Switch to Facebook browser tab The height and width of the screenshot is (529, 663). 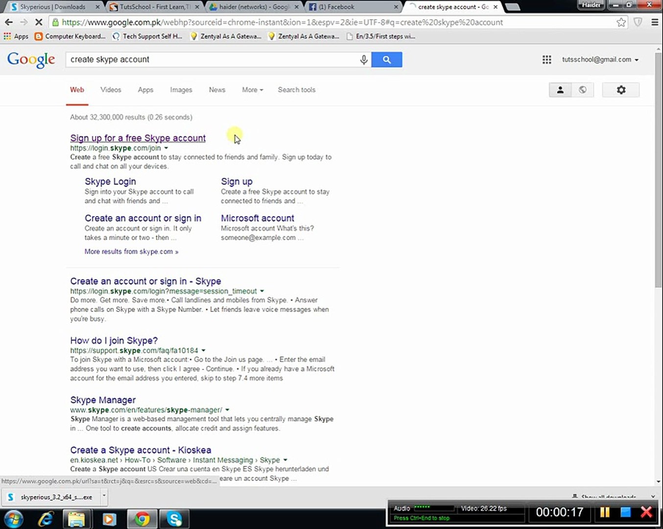[x=353, y=7]
